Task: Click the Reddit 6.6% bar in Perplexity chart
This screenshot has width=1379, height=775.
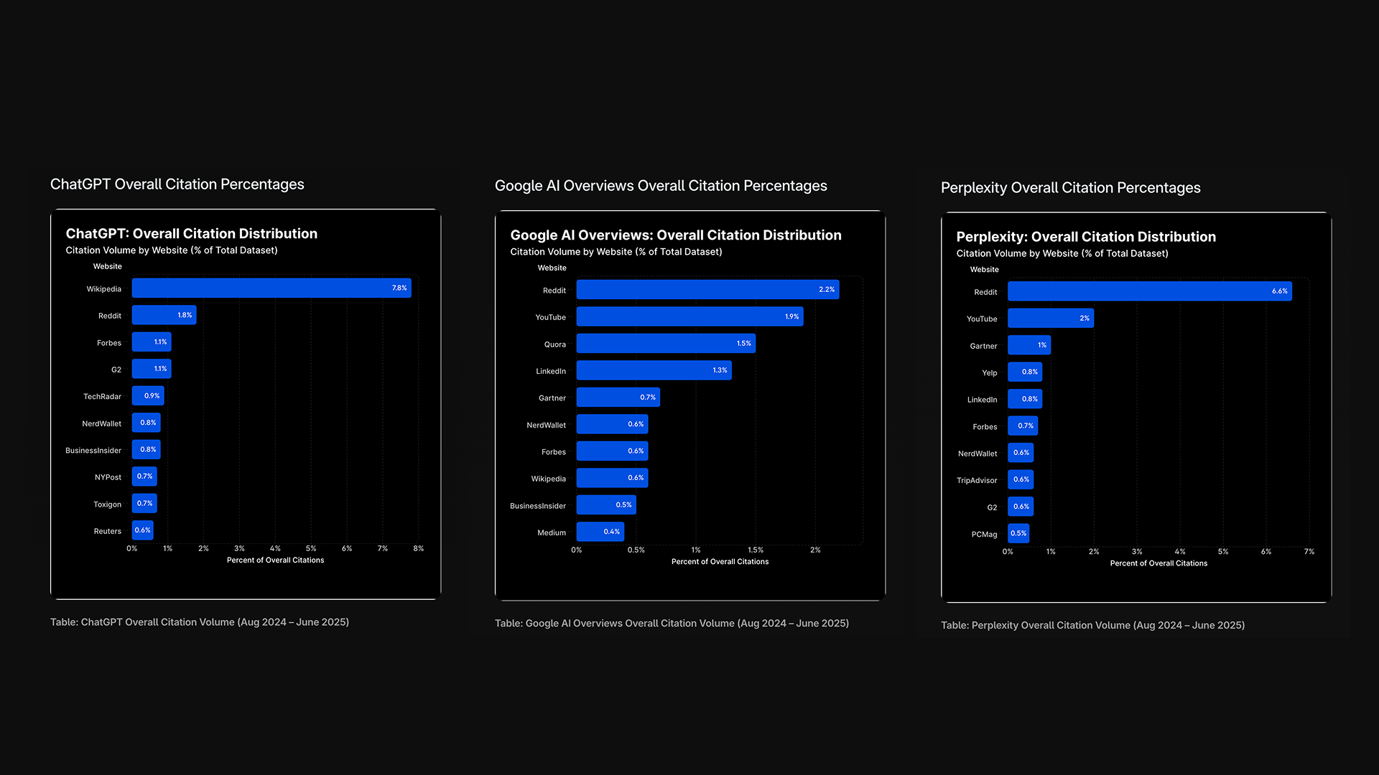Action: pyautogui.click(x=1150, y=291)
